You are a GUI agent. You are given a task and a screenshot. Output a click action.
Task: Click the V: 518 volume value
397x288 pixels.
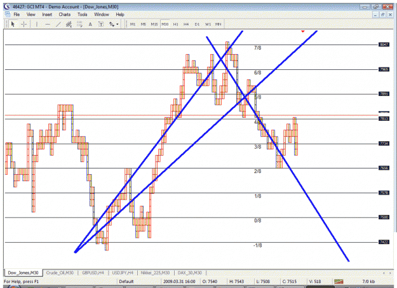[x=315, y=282]
